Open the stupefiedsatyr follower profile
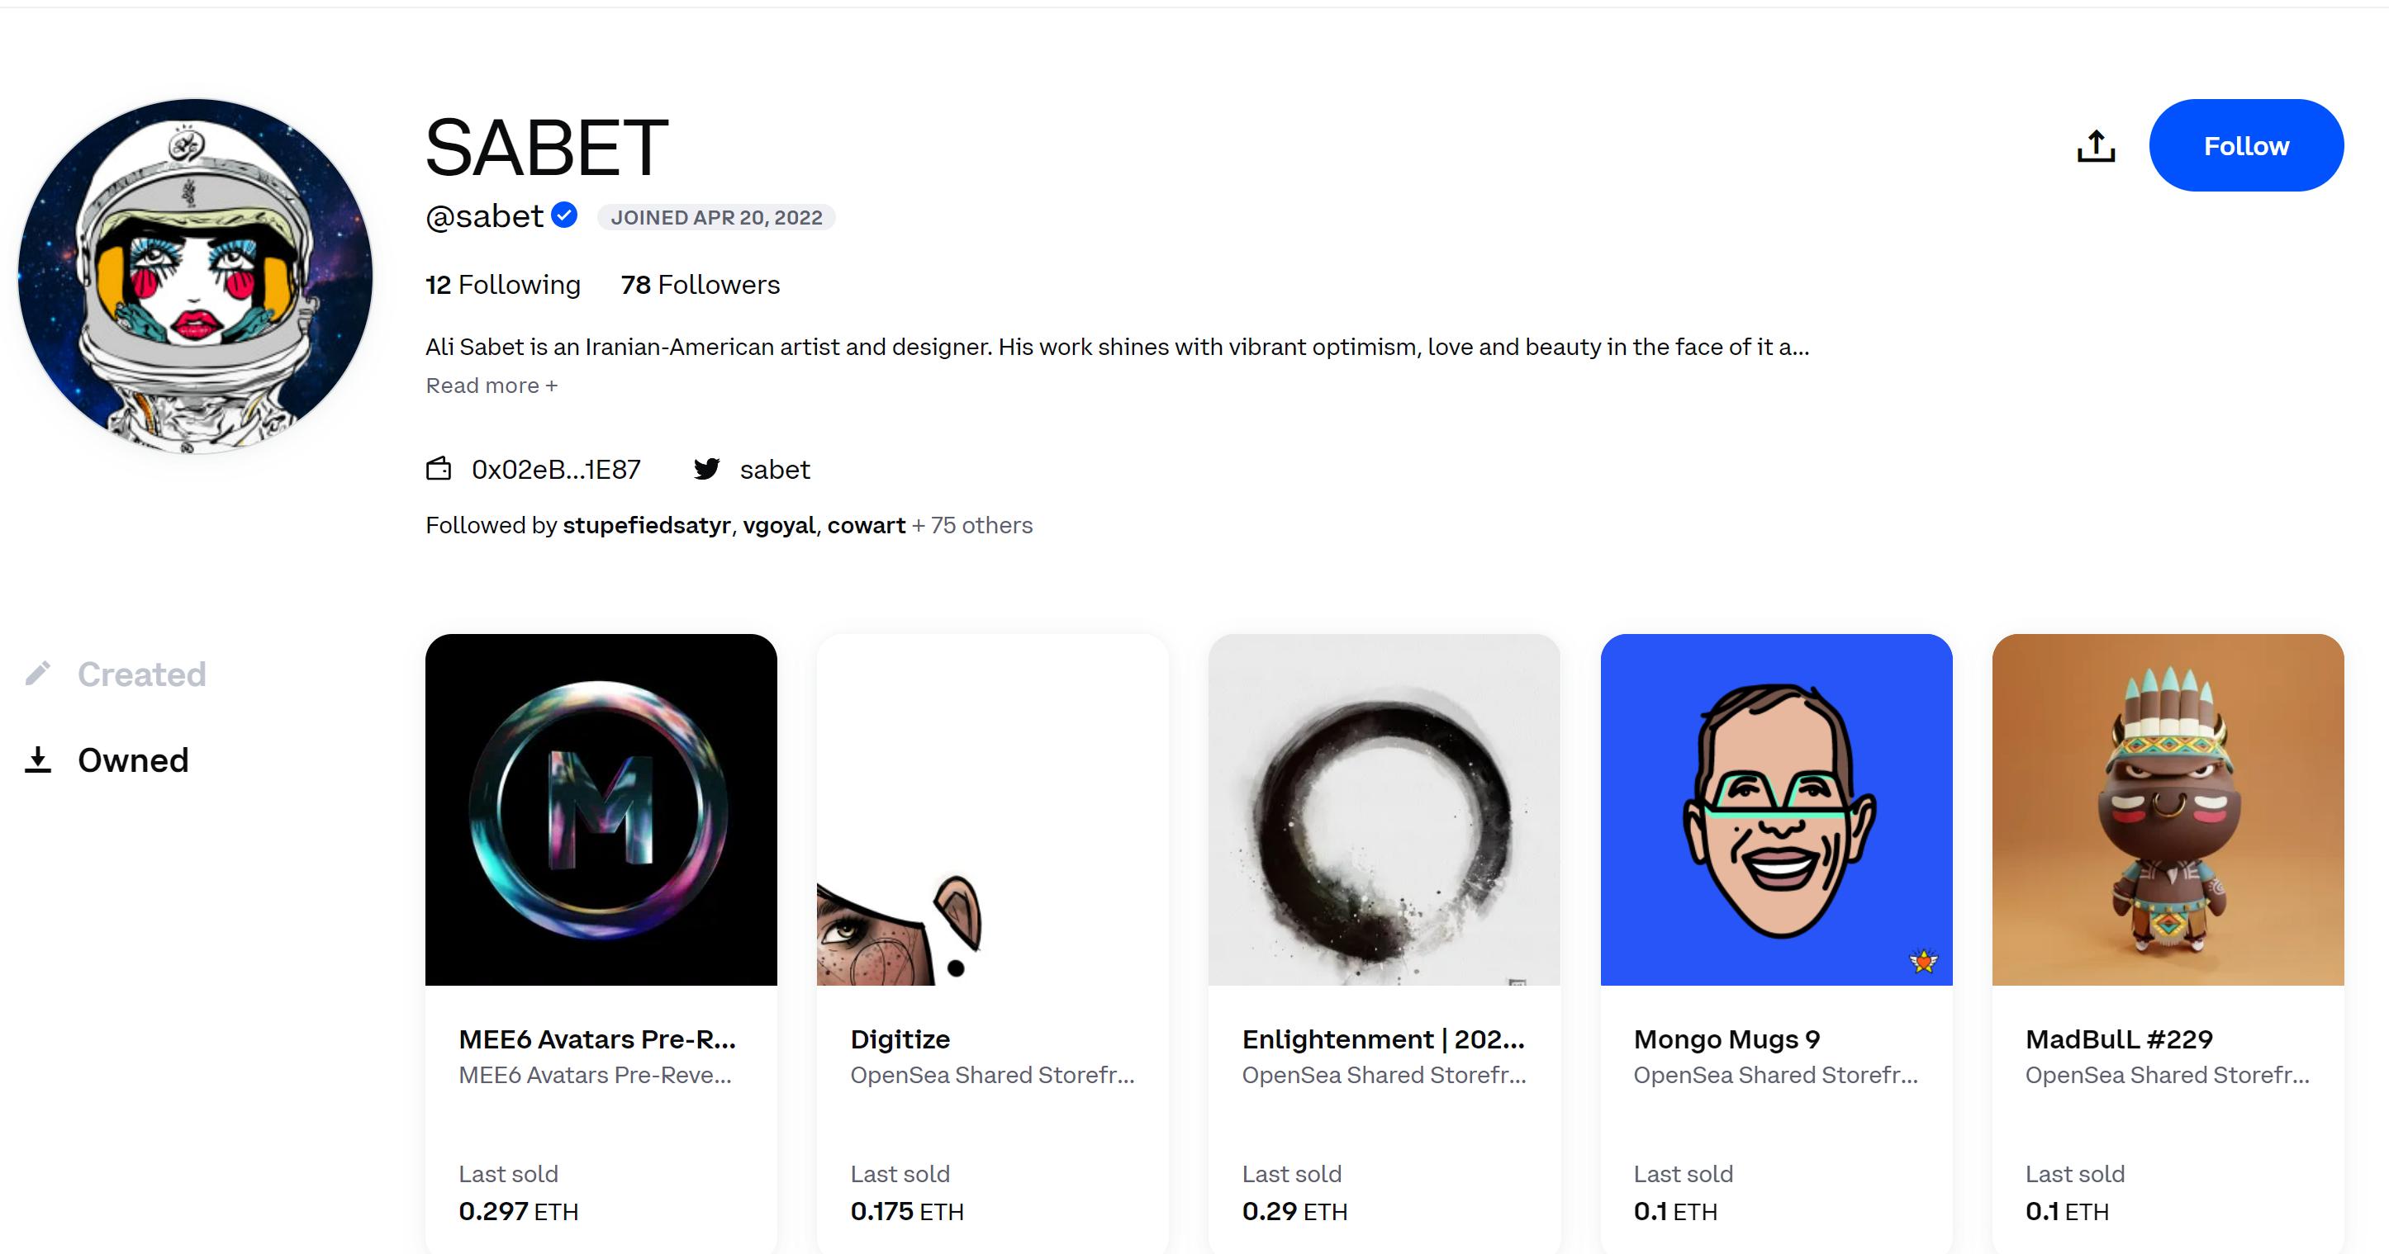The image size is (2389, 1254). 647,526
